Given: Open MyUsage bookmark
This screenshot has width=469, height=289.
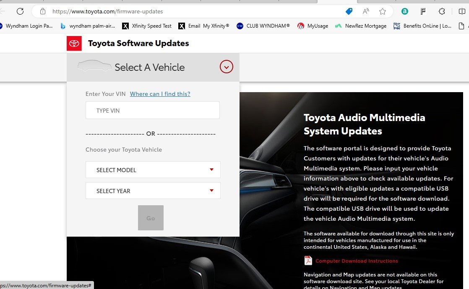Looking at the screenshot, I should click(x=313, y=26).
